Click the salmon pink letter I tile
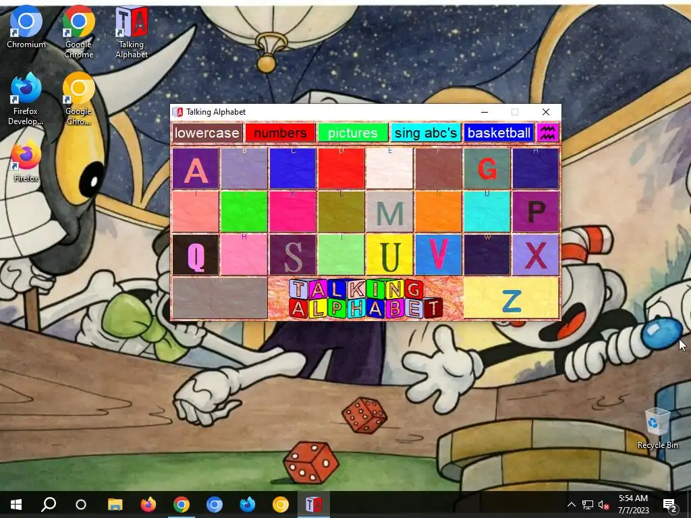Viewport: 691px width, 518px height. 196,211
